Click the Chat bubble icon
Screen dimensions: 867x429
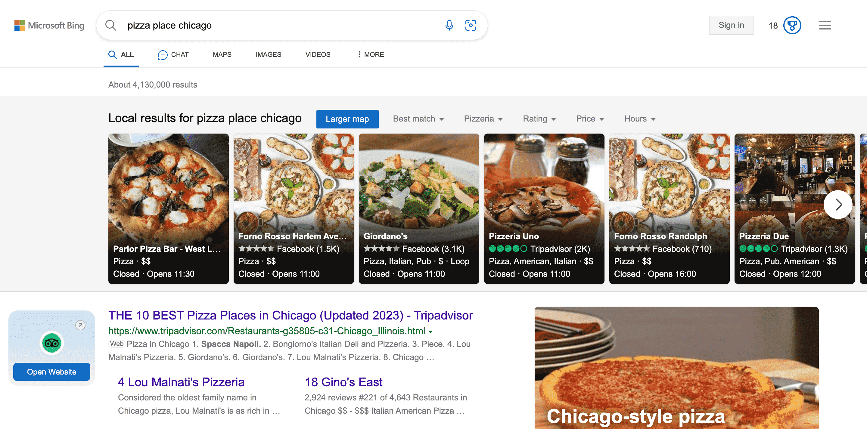pos(163,54)
